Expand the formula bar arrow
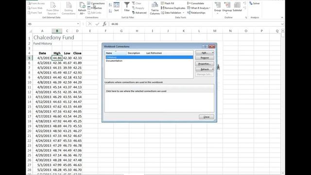Screen dimensions: 311x175 click(282, 24)
